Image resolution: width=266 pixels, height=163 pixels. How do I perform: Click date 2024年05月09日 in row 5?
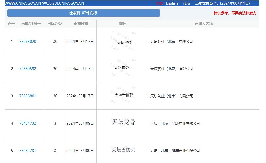[x=80, y=151]
